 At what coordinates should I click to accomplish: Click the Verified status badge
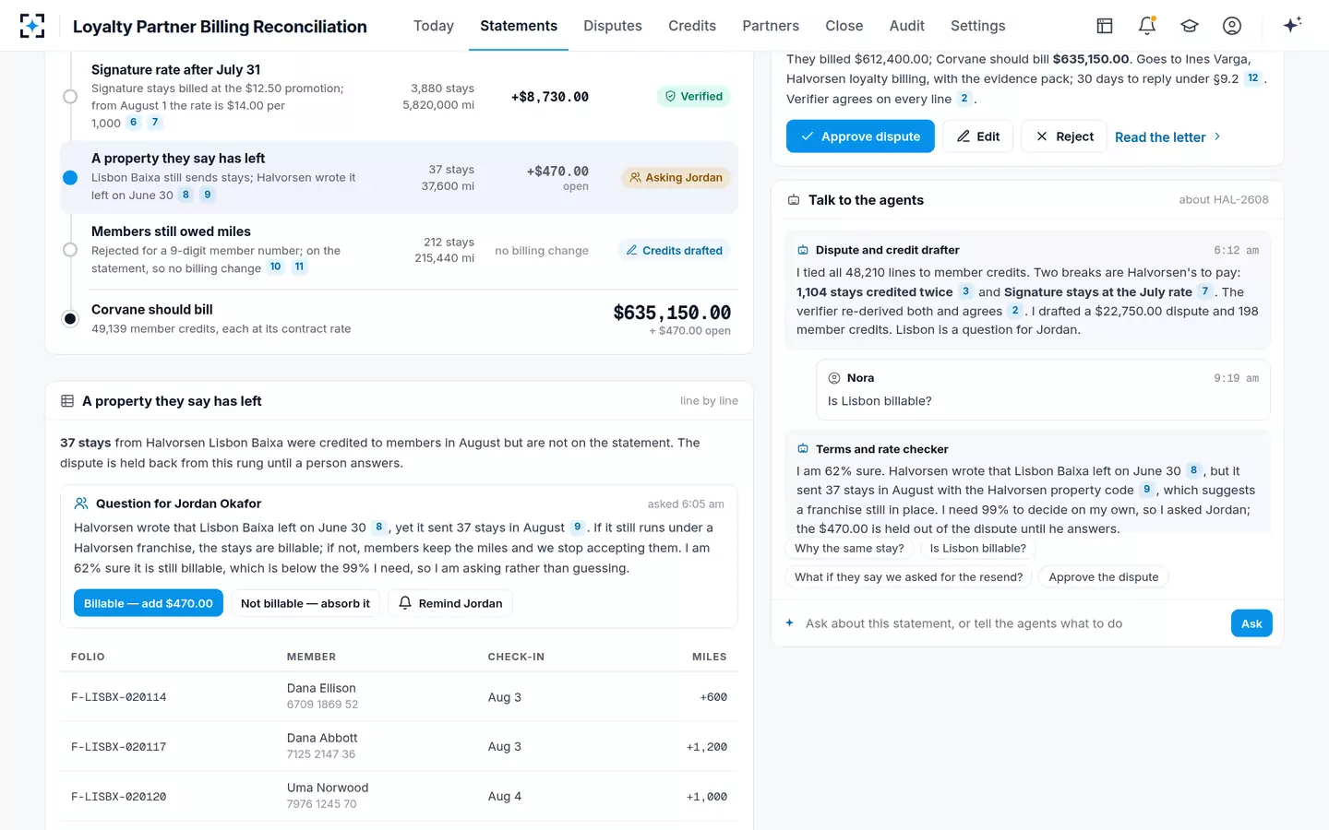694,96
